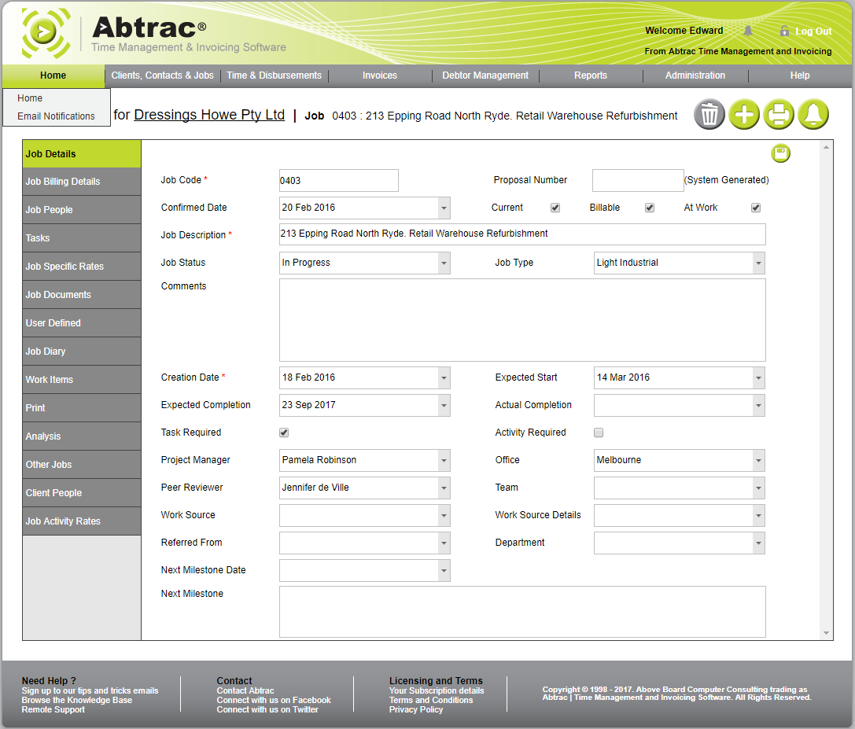Click the Abtrac swirl logo
The image size is (855, 729).
45,32
